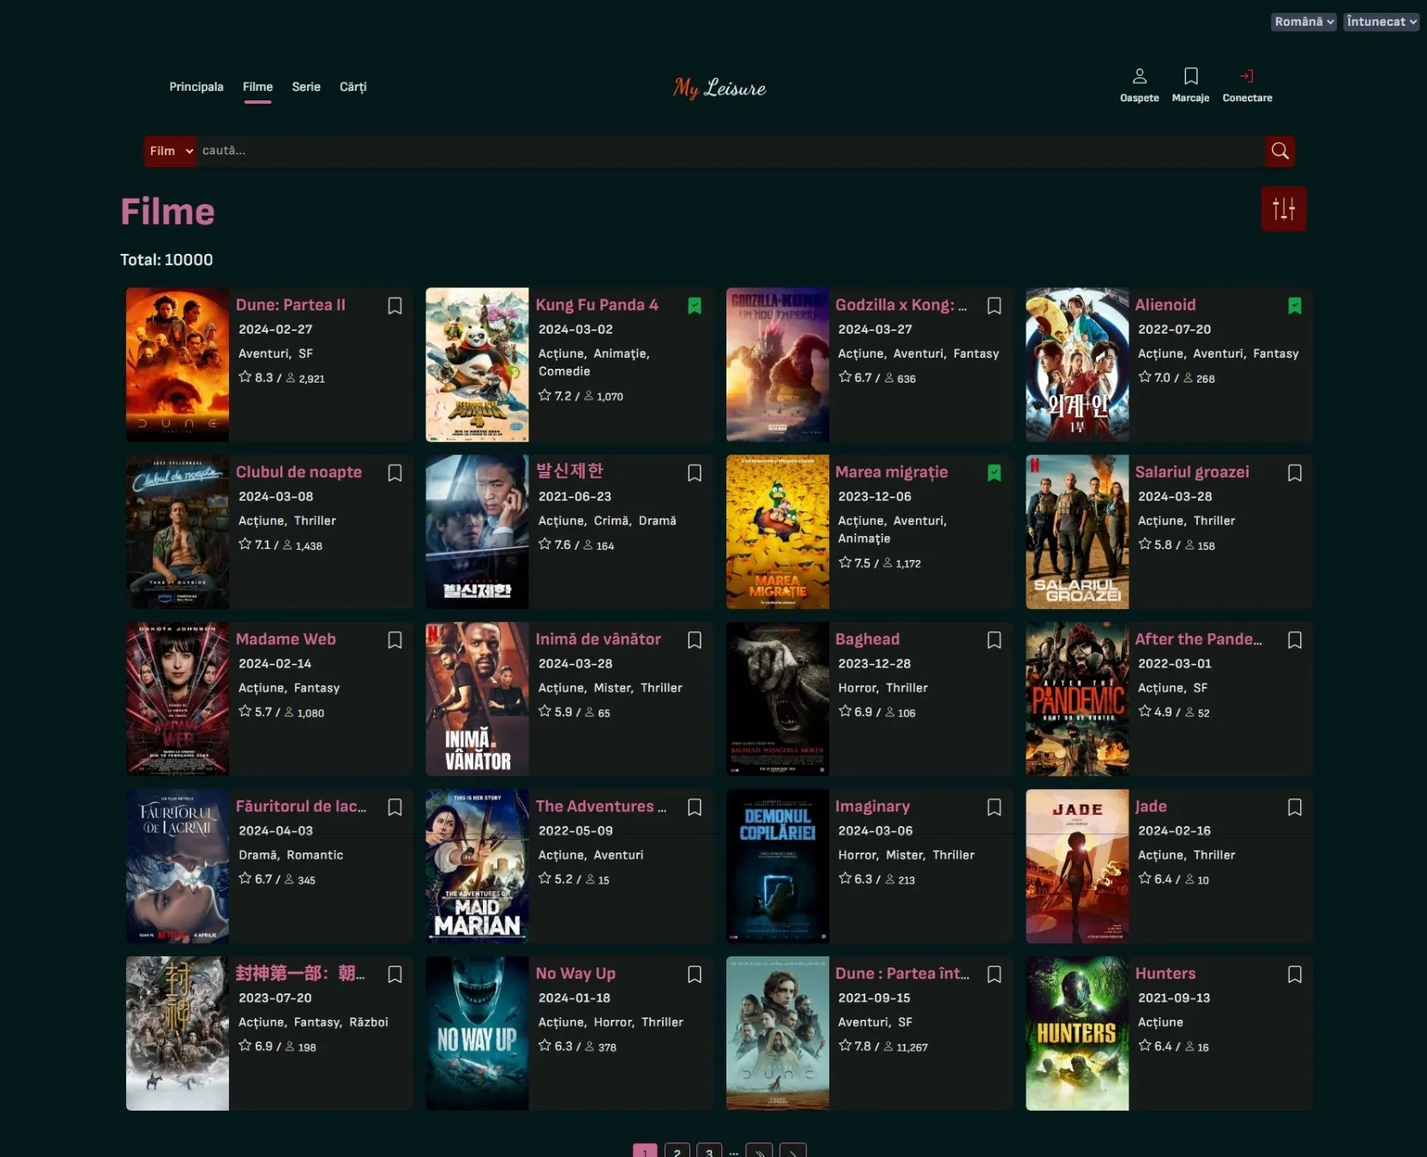1427x1157 pixels.
Task: Click bookmark icon on No Way Up
Action: (x=695, y=975)
